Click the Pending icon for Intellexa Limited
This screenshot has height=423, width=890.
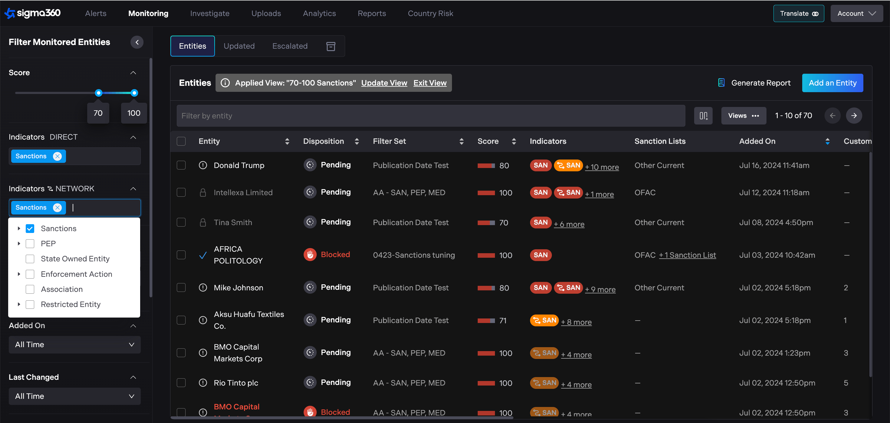pos(310,192)
